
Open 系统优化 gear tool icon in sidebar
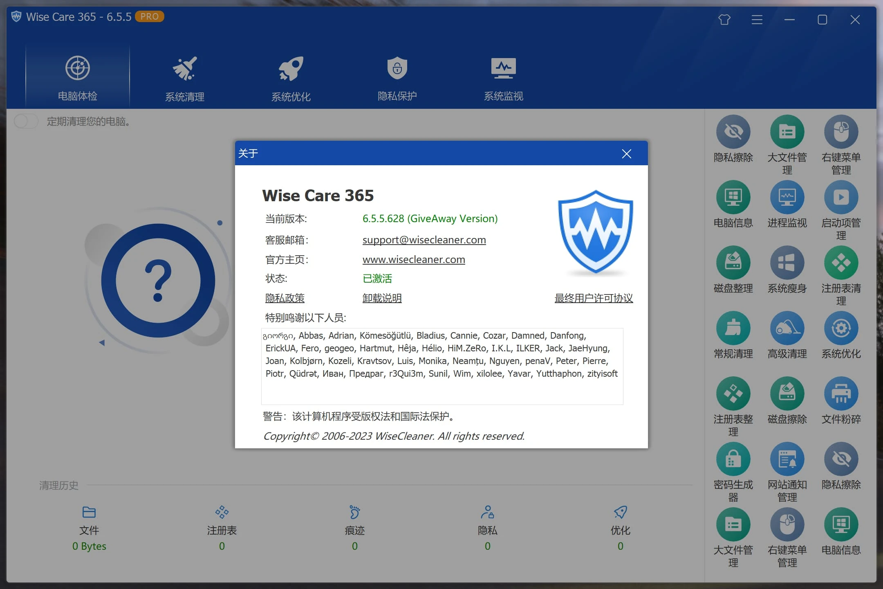pos(841,328)
